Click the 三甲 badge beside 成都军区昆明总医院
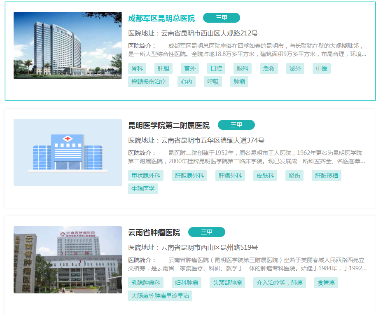 coord(221,18)
